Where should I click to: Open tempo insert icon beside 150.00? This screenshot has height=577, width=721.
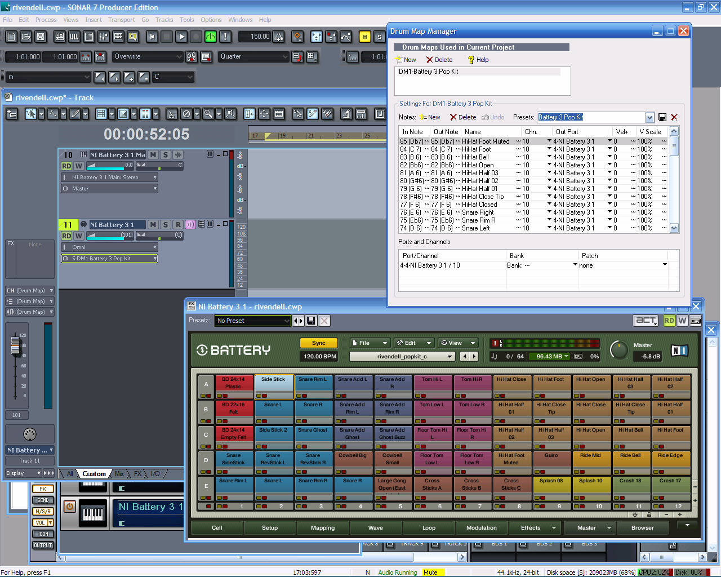[x=279, y=37]
